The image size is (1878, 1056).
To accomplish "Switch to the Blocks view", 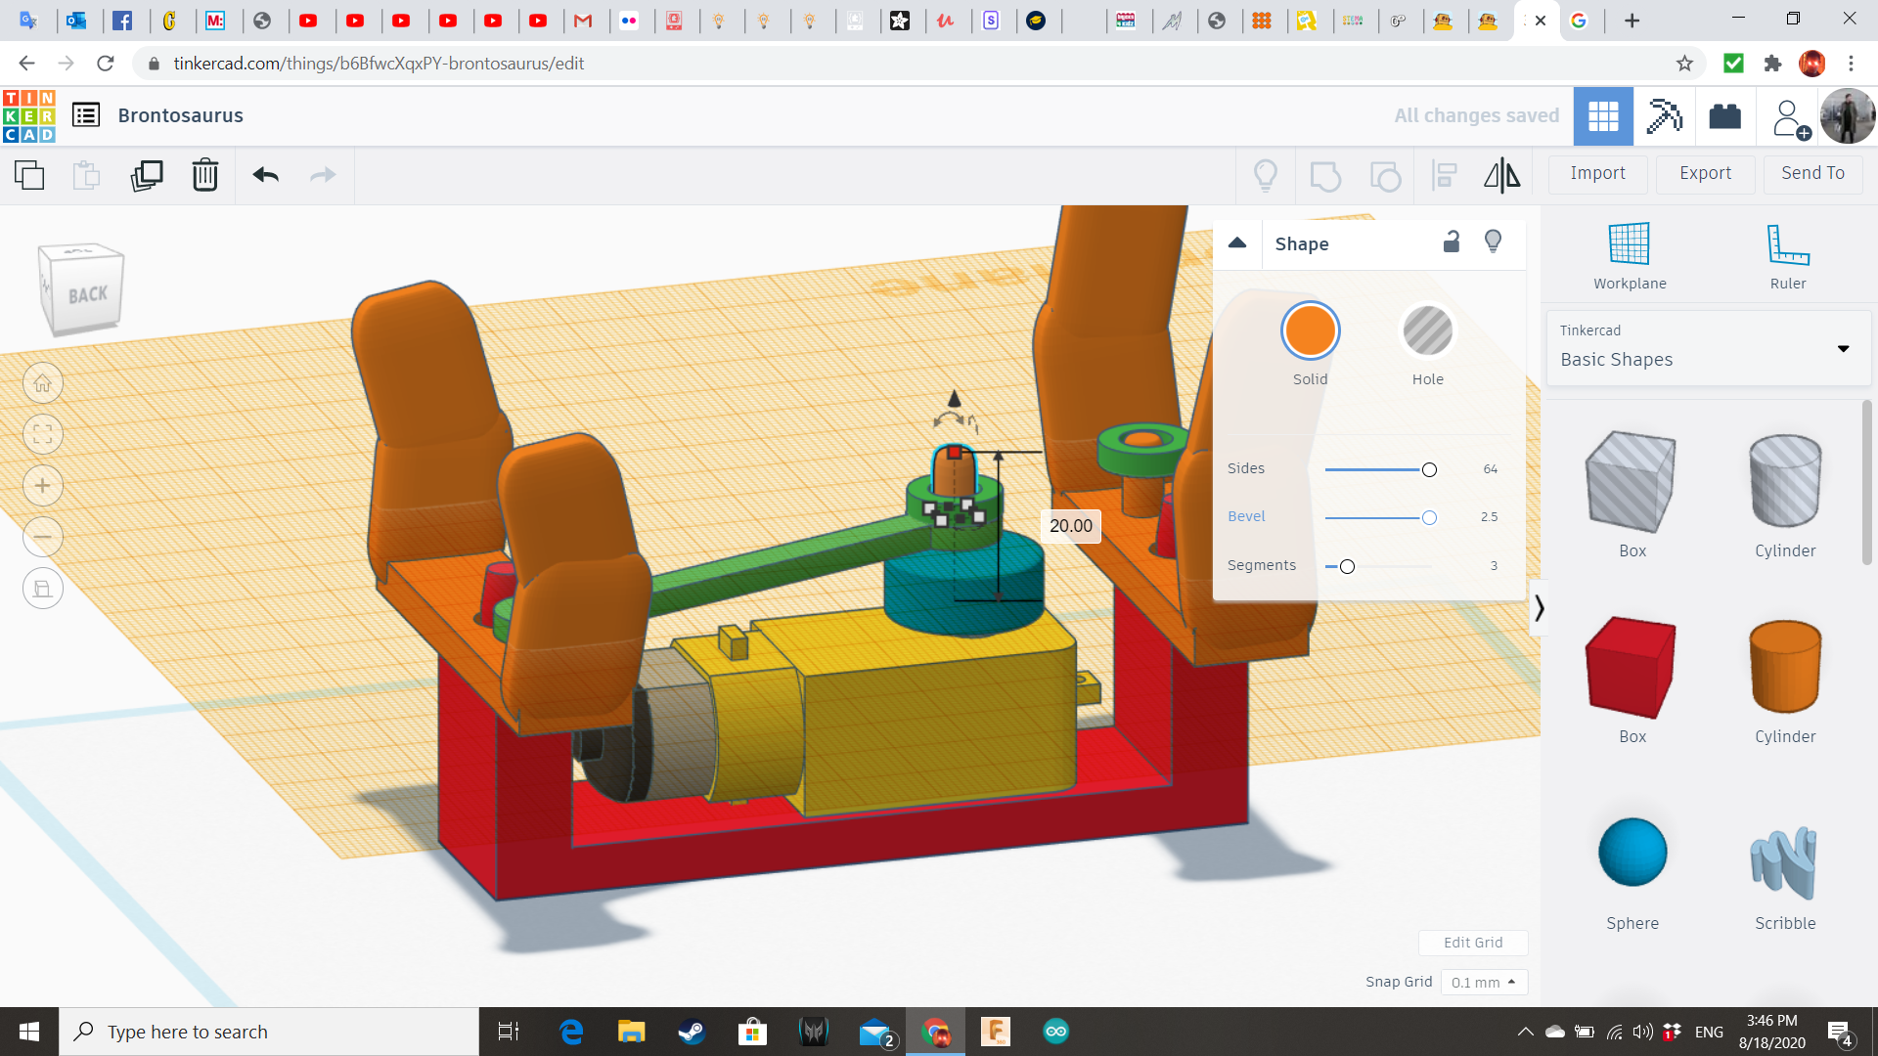I will pyautogui.click(x=1664, y=116).
